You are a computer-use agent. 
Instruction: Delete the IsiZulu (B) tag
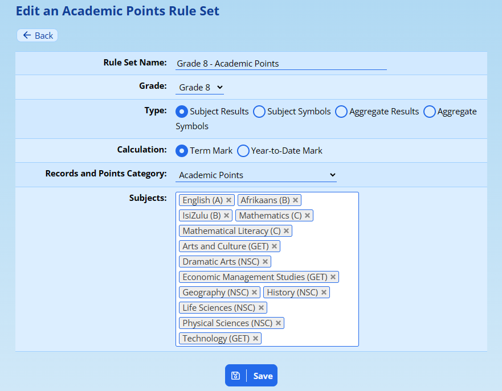[226, 216]
